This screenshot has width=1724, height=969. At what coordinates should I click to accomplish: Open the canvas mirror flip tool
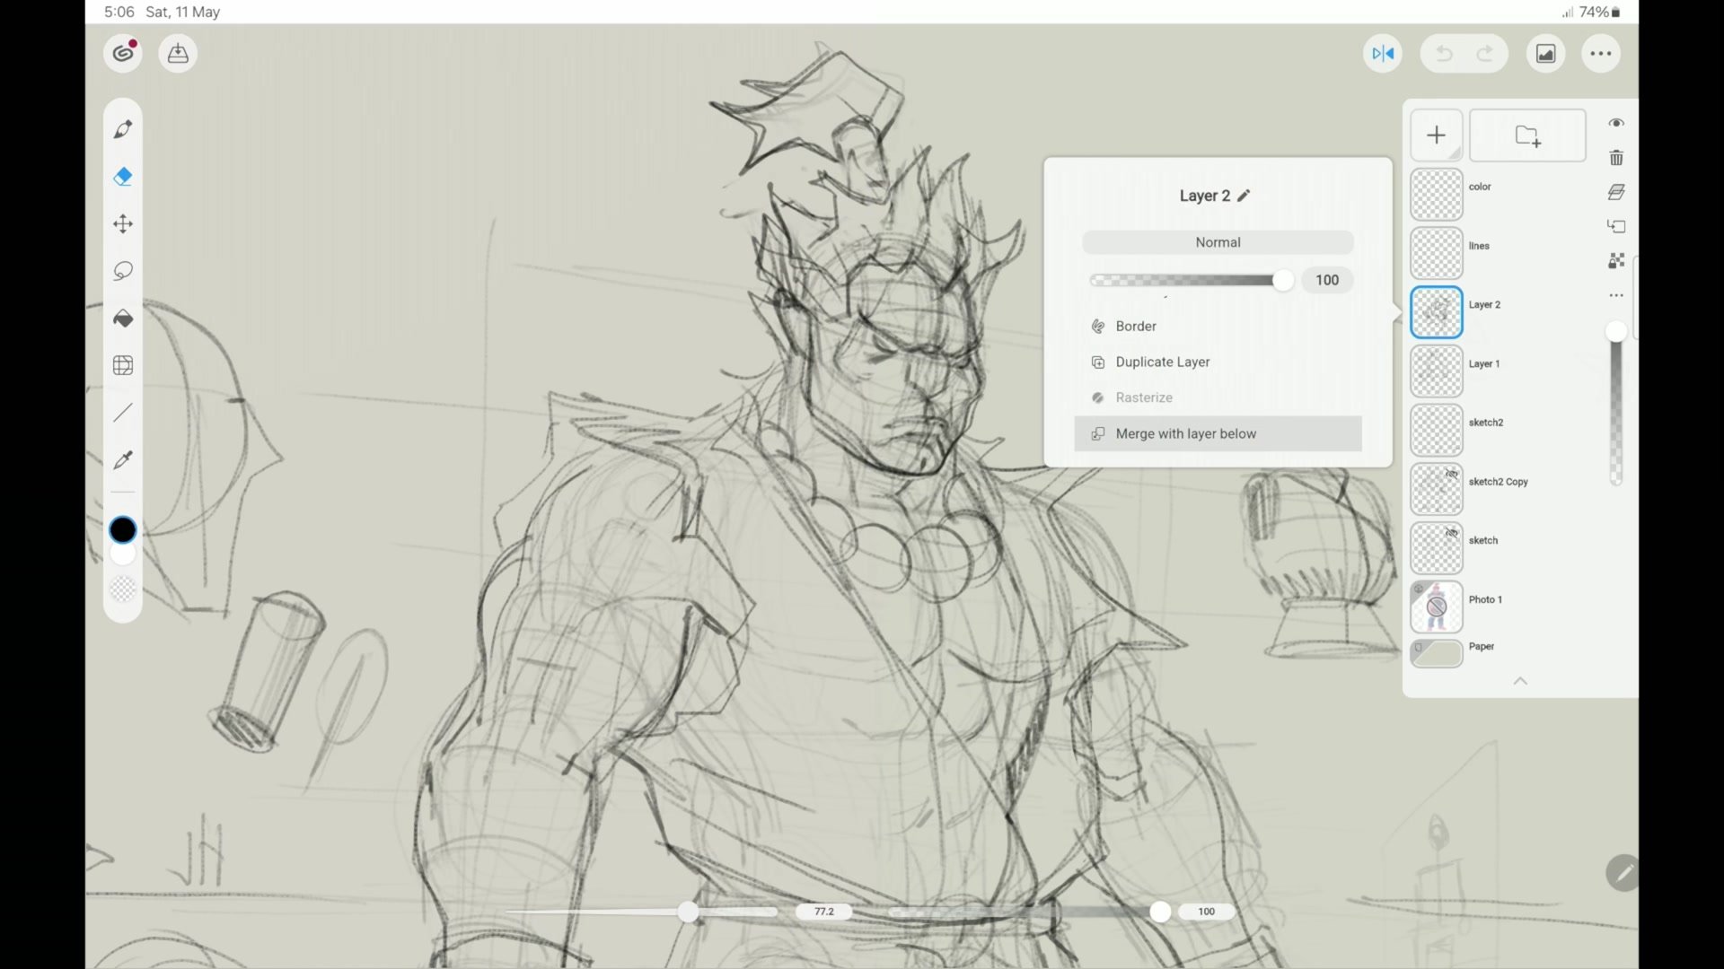point(1383,53)
